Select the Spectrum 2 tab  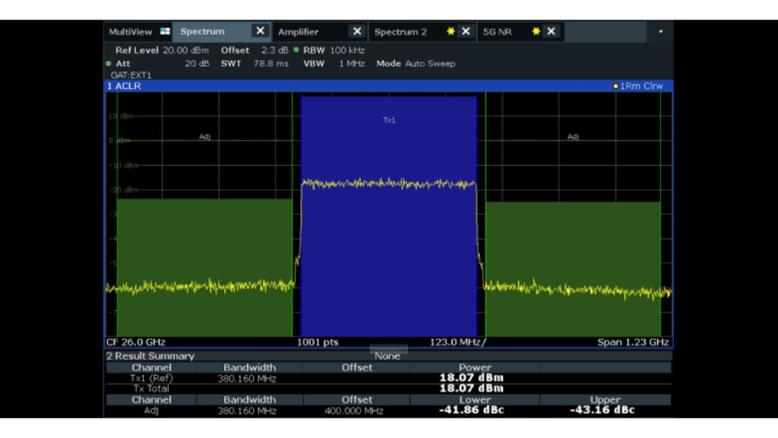click(400, 32)
